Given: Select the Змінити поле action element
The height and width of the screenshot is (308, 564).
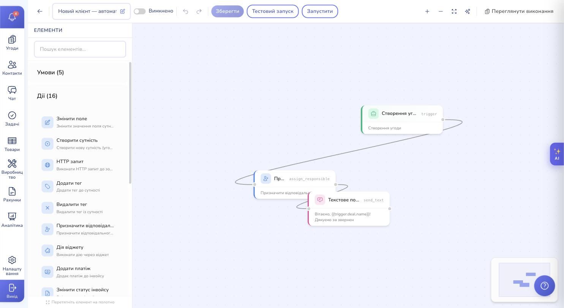Looking at the screenshot, I should [79, 122].
